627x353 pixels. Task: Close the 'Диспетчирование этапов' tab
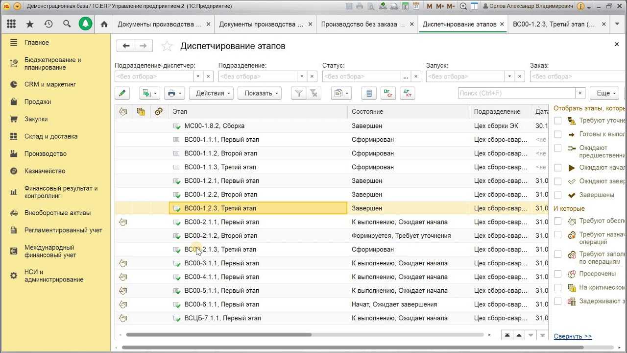point(503,24)
